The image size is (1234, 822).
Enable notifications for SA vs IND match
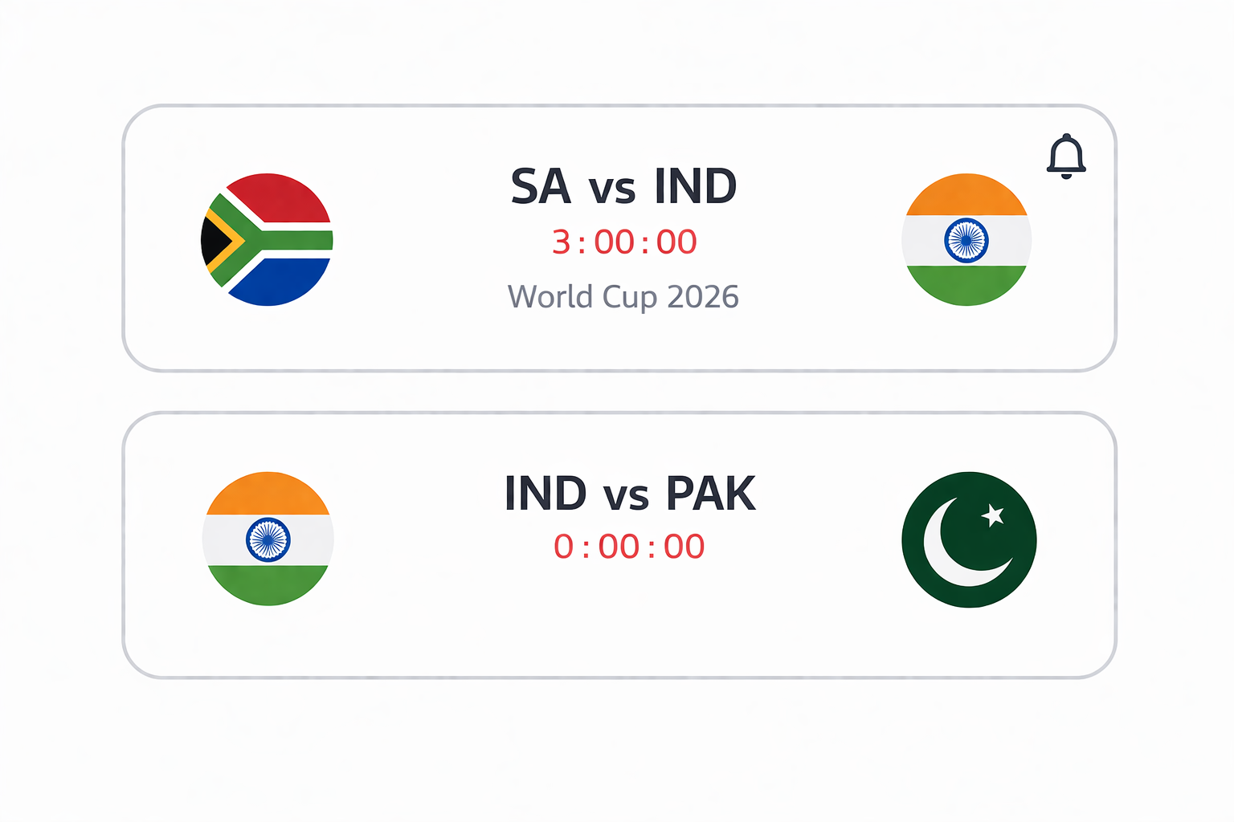click(1065, 157)
